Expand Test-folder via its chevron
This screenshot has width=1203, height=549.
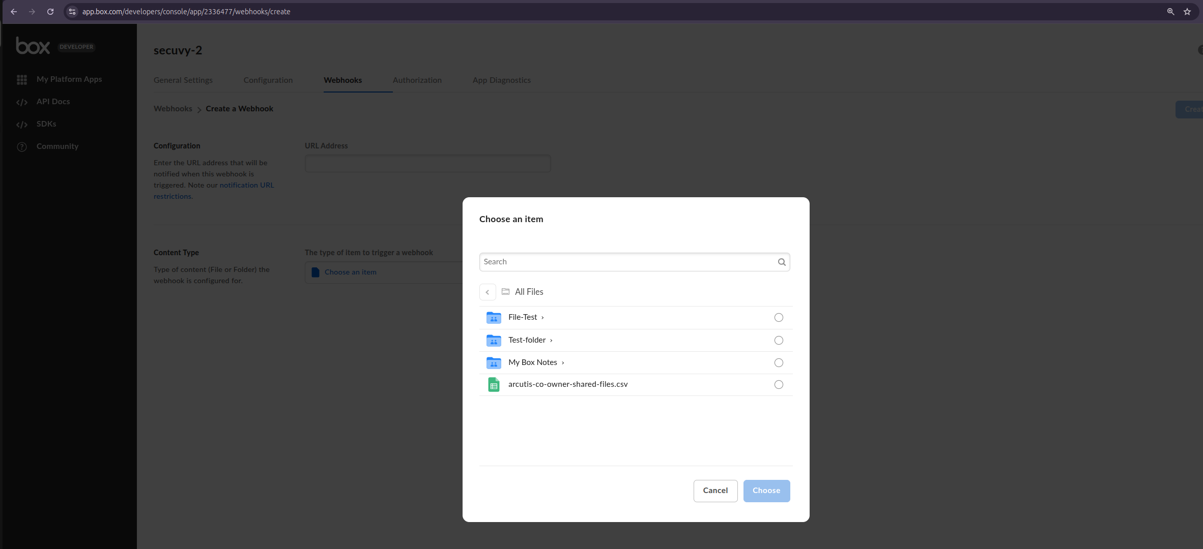click(x=551, y=341)
